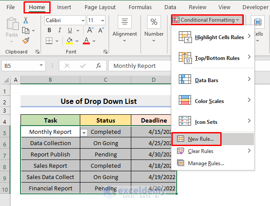Click the Copy icon in Clipboard group

click(25, 30)
